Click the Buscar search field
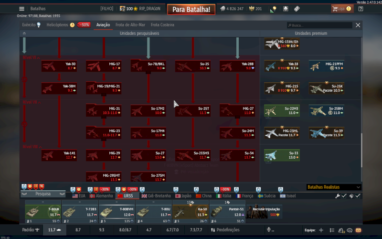Screen dimensions: 382x239 click(320, 25)
